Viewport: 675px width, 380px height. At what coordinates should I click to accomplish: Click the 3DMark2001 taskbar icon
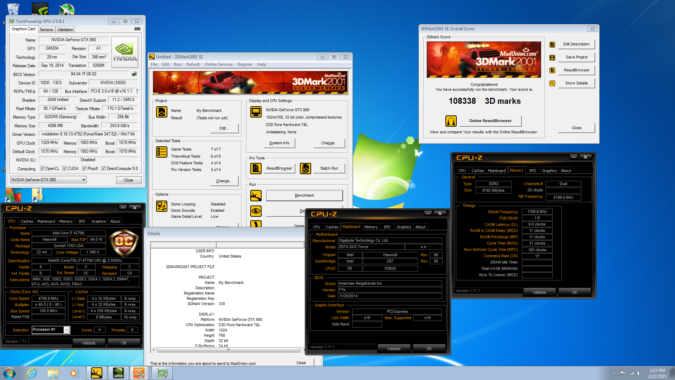[x=97, y=373]
